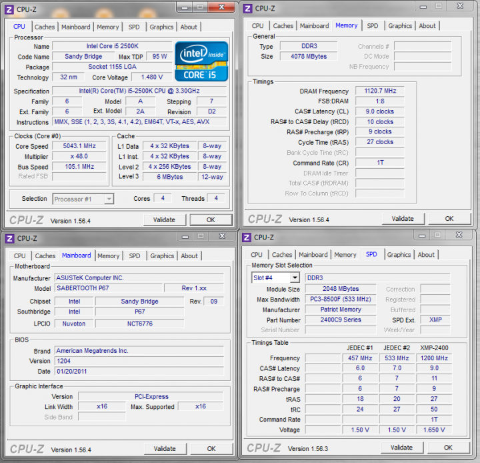Viewport: 480px width, 463px height.
Task: Click the memory Size field 4078 MBytes
Action: (309, 57)
